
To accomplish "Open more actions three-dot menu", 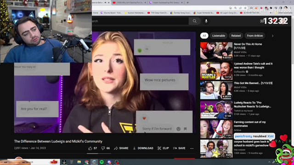I will (x=192, y=148).
